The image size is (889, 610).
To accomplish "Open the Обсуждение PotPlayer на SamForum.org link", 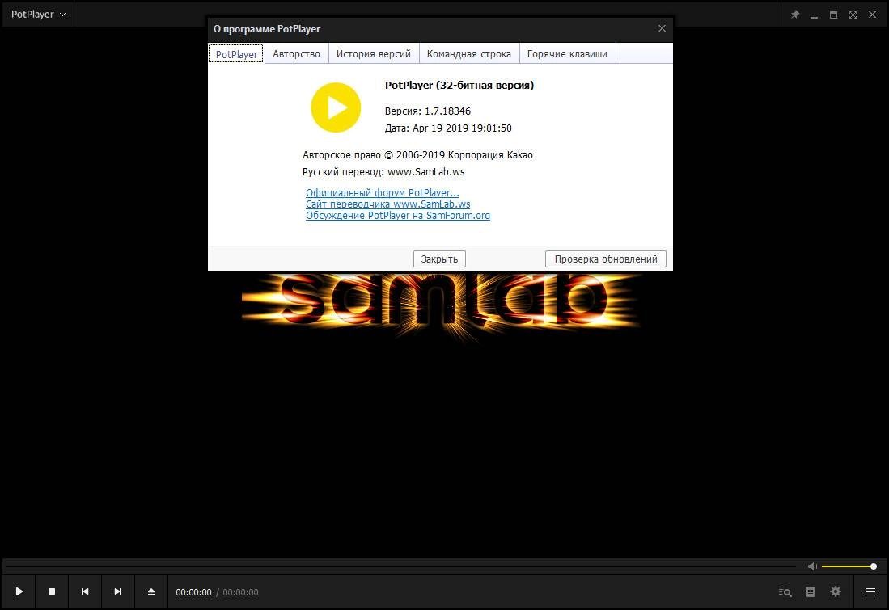I will pos(398,215).
